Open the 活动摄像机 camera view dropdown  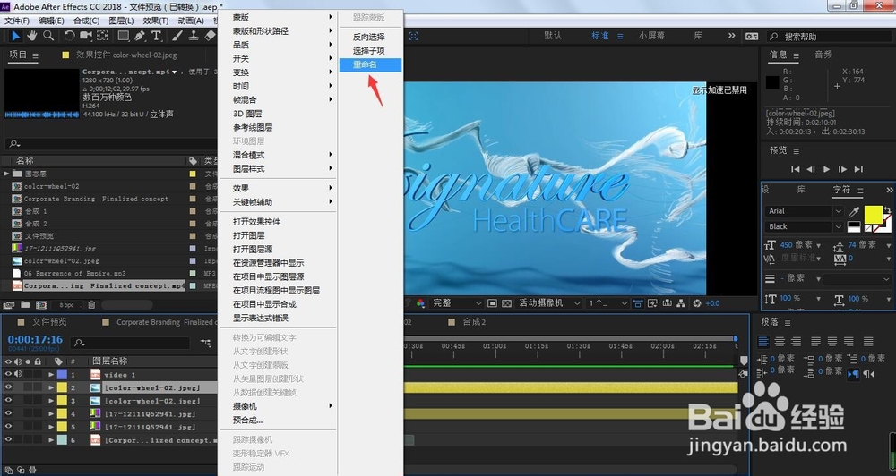549,303
